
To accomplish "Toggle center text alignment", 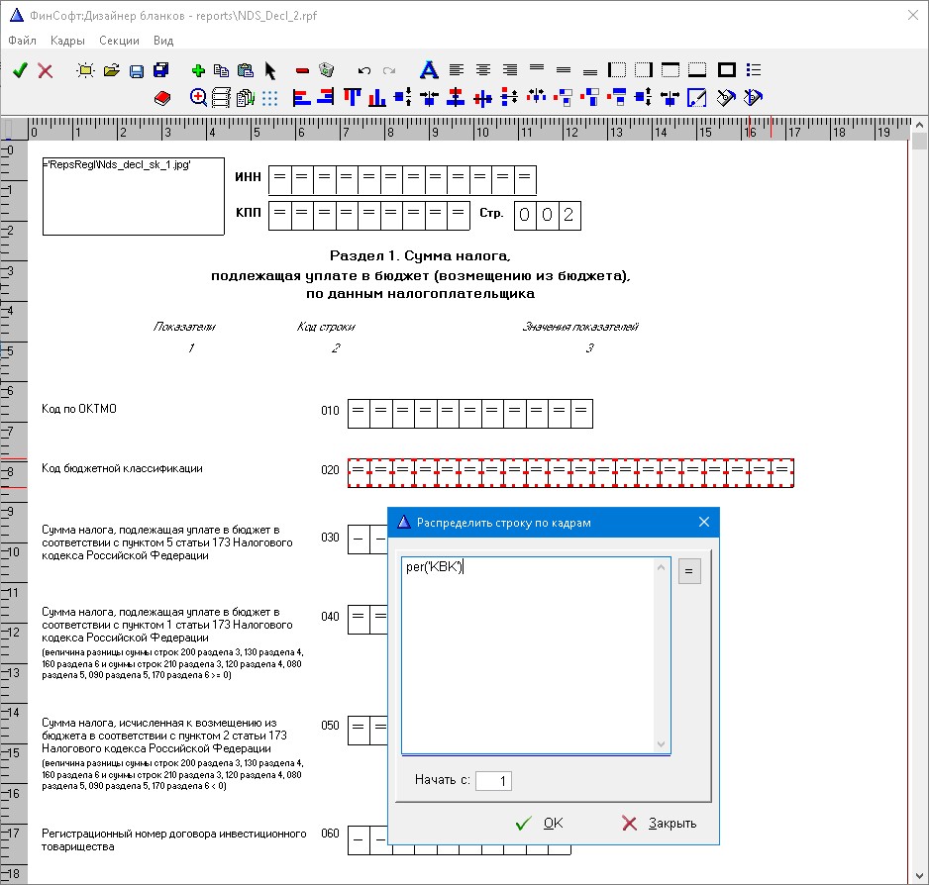I will click(x=483, y=70).
